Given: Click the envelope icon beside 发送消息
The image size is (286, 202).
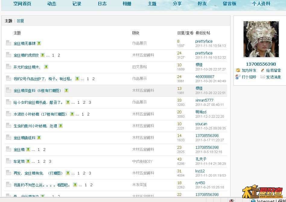Looking at the screenshot, I should 262,77.
